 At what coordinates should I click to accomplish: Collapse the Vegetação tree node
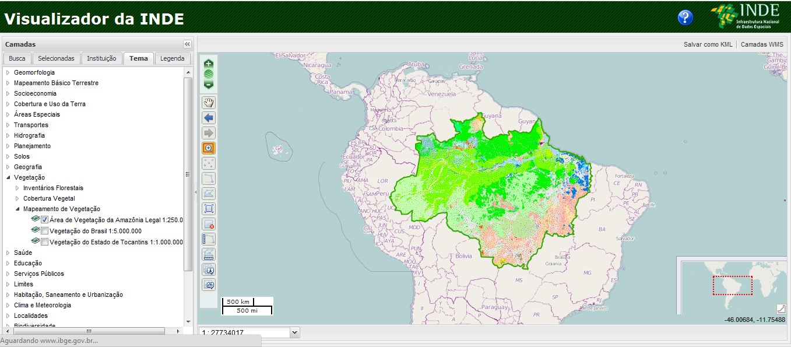pyautogui.click(x=8, y=177)
